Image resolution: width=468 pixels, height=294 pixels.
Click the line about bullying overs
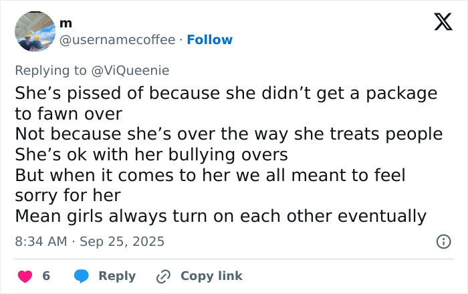coord(151,154)
